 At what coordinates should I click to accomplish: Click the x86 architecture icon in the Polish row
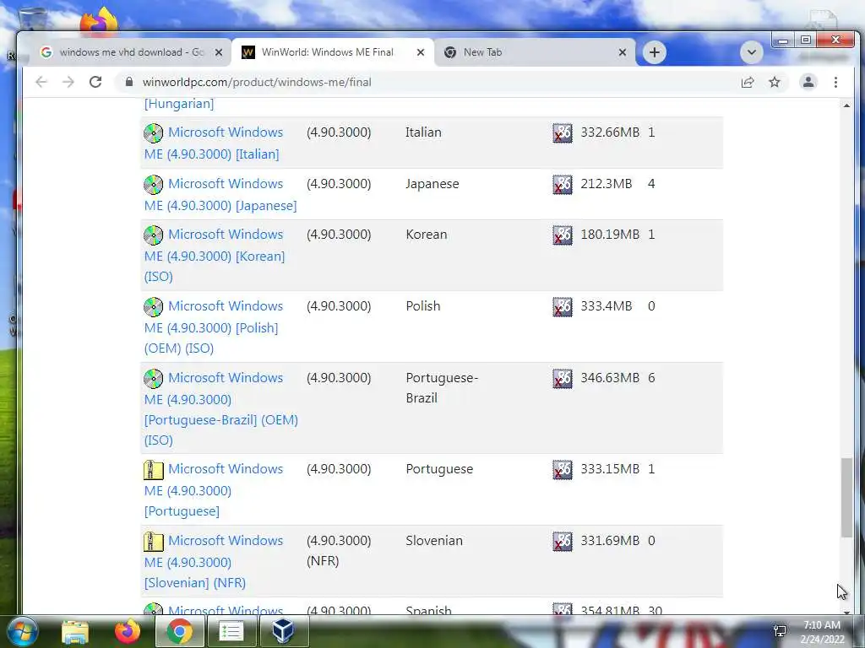coord(562,306)
